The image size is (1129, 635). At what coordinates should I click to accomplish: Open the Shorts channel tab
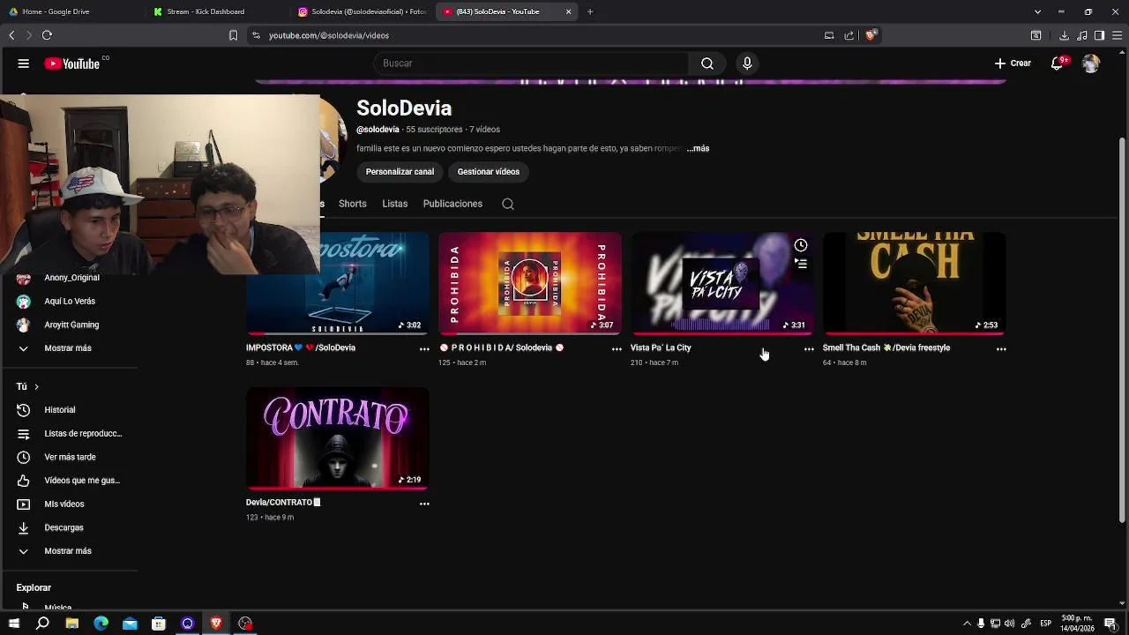352,204
